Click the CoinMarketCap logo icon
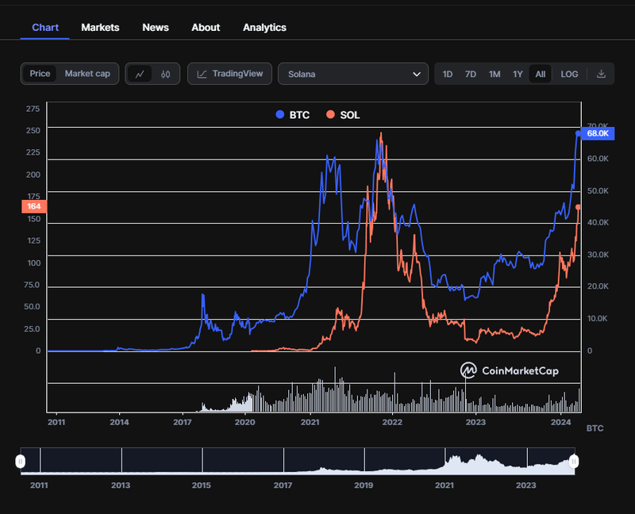 [x=468, y=370]
